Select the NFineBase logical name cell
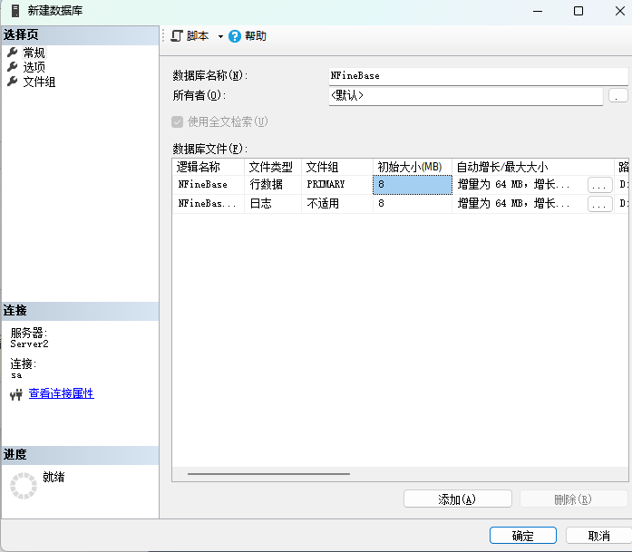 (209, 185)
